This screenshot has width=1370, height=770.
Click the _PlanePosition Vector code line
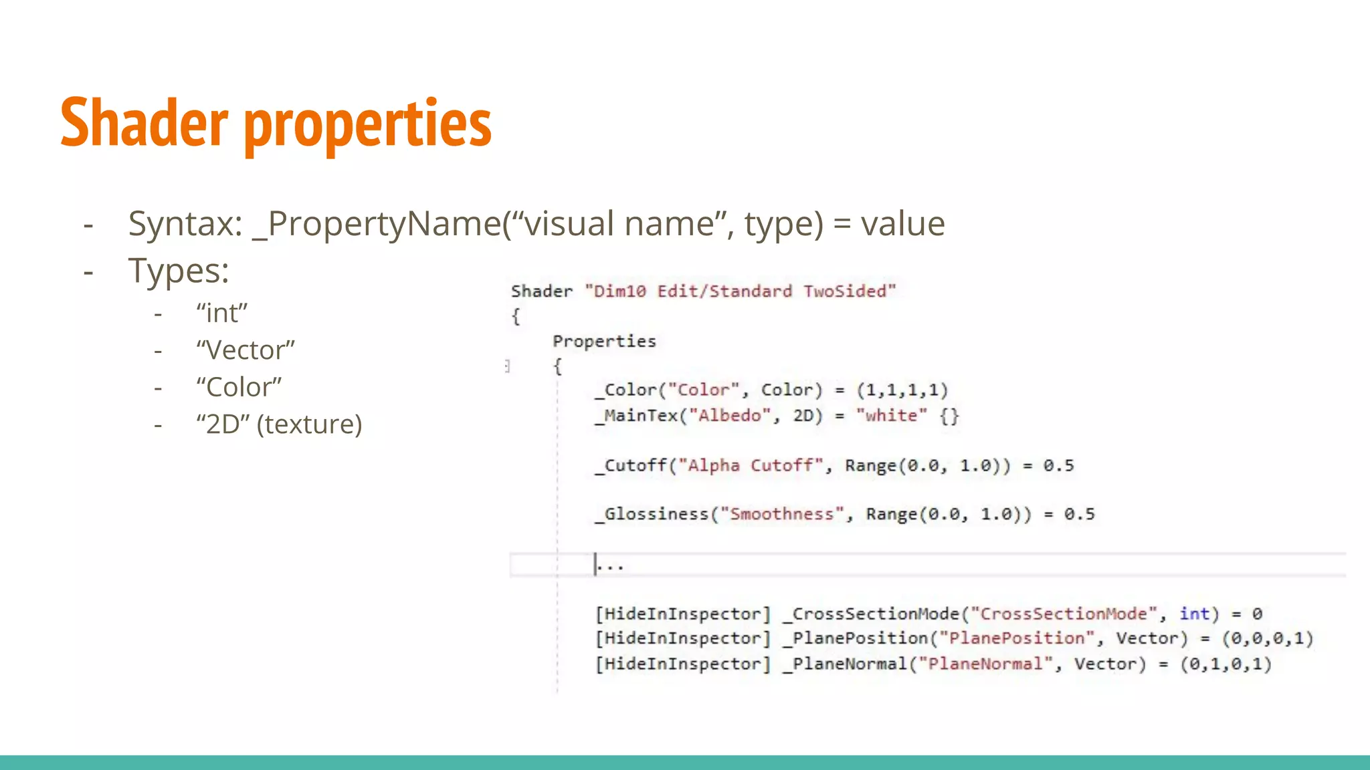(955, 639)
